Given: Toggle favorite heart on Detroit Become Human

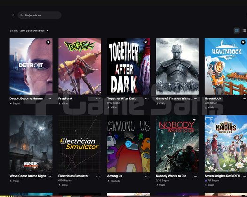Looking at the screenshot, I should pos(48,42).
